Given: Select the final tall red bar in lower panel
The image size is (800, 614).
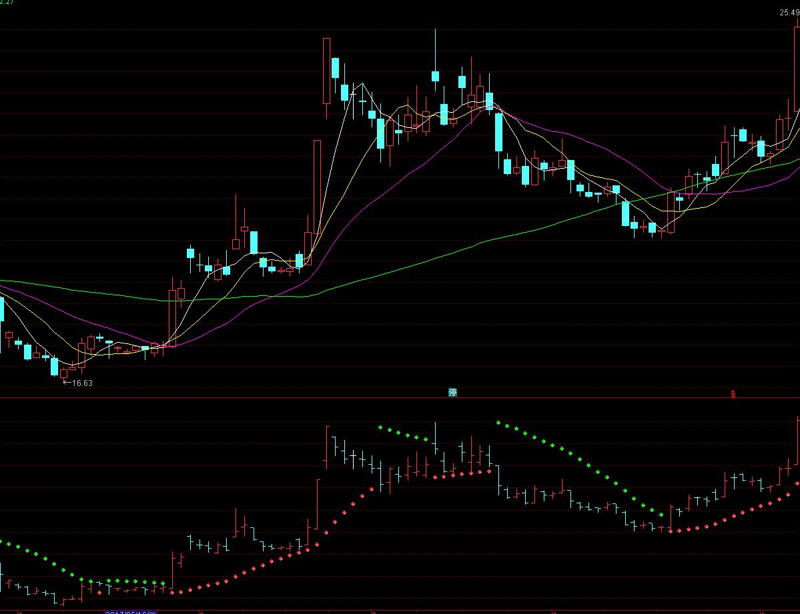Looking at the screenshot, I should tap(797, 440).
